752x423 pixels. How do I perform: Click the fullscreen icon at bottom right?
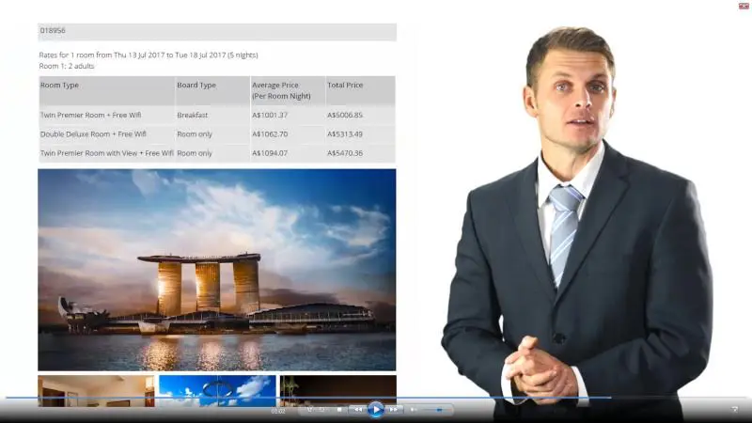(x=734, y=409)
